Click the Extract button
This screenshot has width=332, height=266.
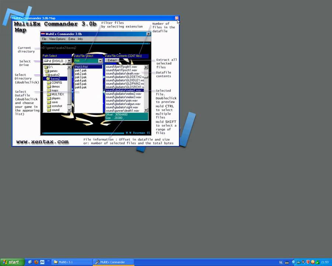[x=112, y=61]
